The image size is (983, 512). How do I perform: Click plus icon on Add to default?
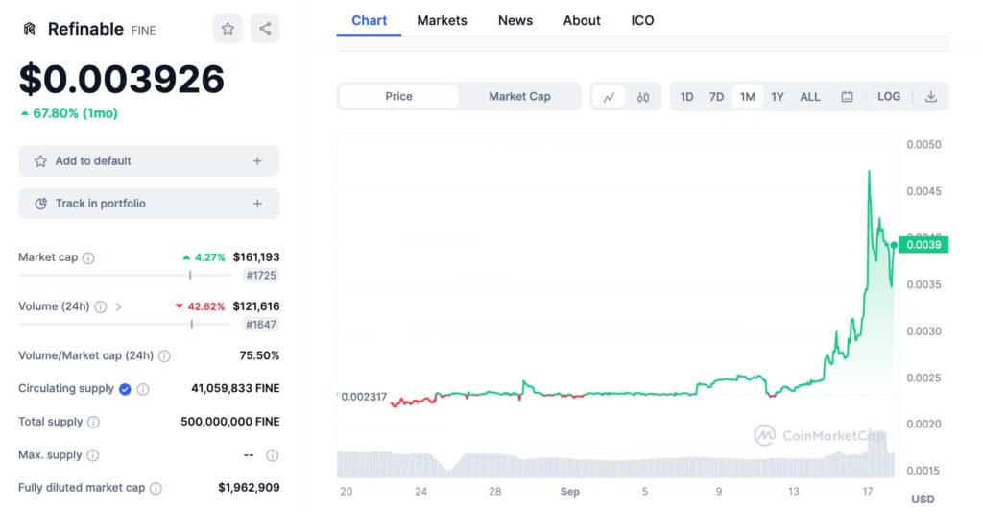tap(257, 161)
